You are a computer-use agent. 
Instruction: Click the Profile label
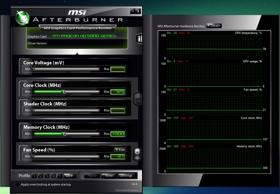(x=24, y=176)
